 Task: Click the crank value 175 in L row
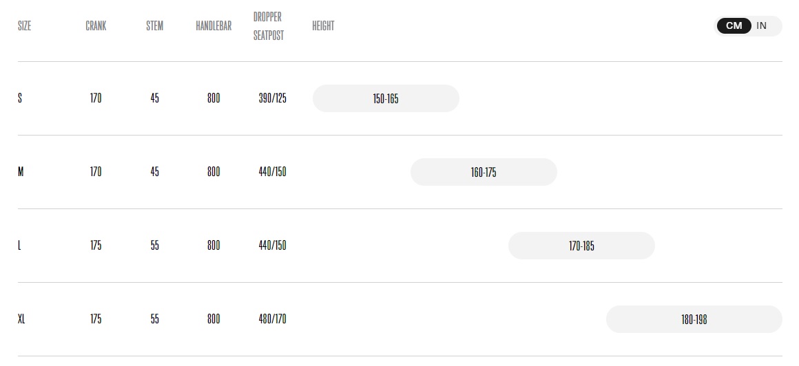pyautogui.click(x=96, y=246)
